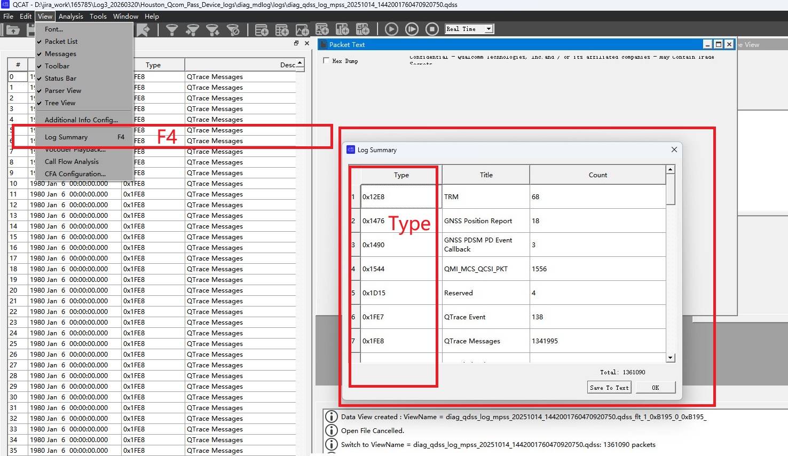Click the add graph view toolbar icon
The width and height of the screenshot is (788, 456).
[302, 30]
